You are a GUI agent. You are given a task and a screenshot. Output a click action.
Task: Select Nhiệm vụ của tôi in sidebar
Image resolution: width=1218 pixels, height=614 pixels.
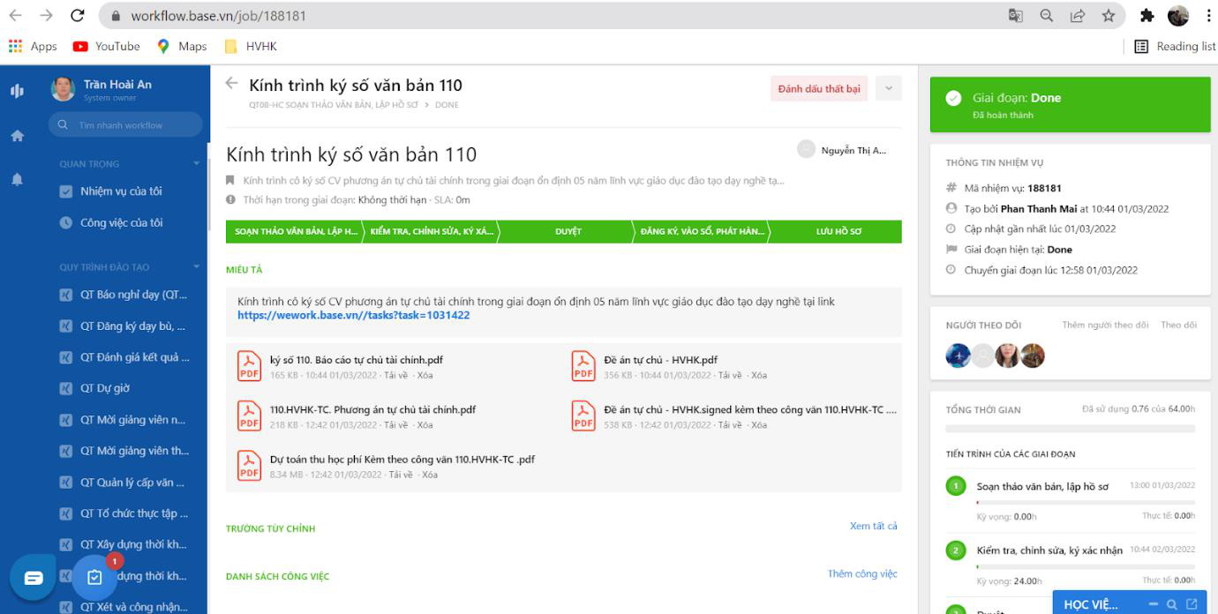pyautogui.click(x=121, y=191)
